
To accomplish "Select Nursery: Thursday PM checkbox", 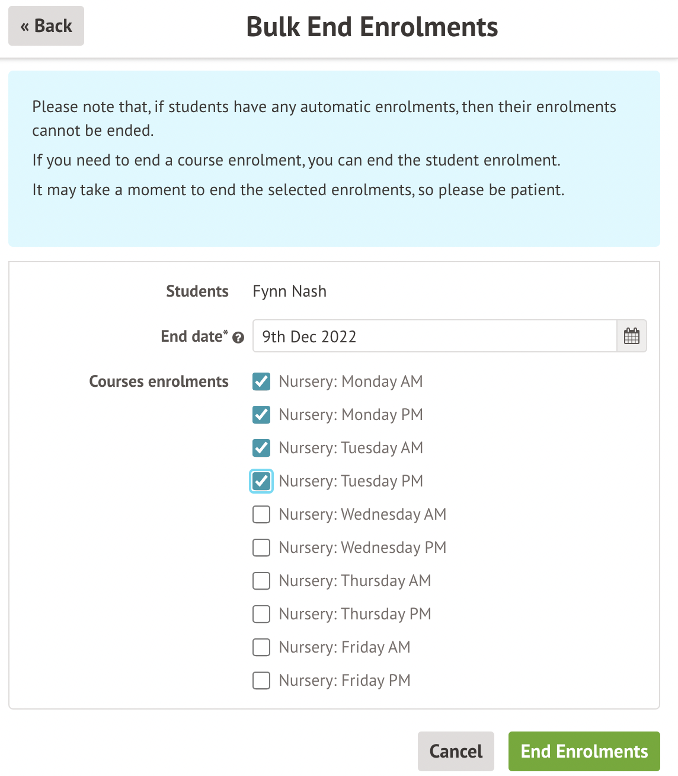I will pyautogui.click(x=261, y=614).
